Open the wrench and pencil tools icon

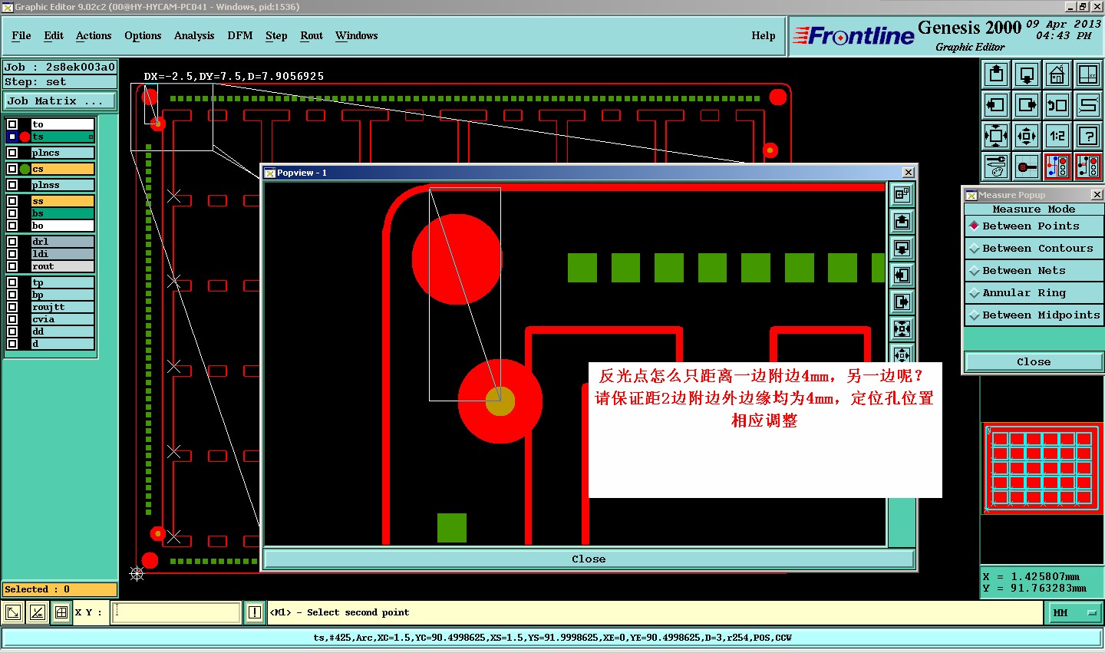[996, 166]
